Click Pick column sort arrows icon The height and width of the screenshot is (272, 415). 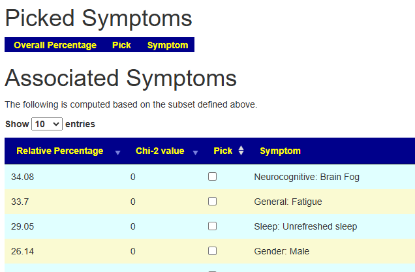point(241,151)
